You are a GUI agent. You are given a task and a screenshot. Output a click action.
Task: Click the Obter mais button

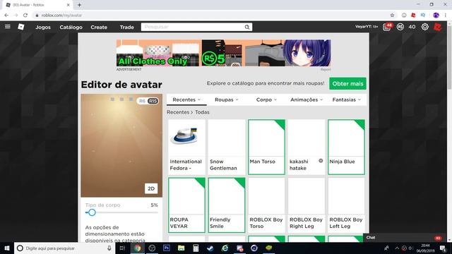347,83
